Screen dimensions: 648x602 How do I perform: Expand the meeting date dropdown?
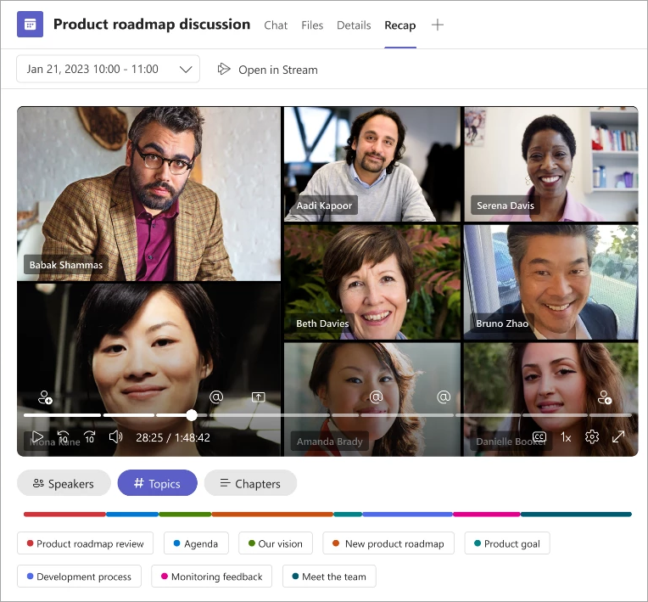(x=186, y=70)
